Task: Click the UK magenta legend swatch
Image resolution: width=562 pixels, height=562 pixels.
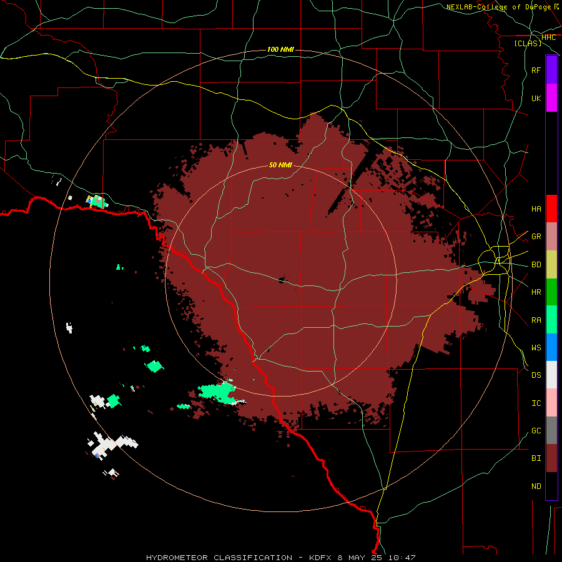Action: coord(551,98)
